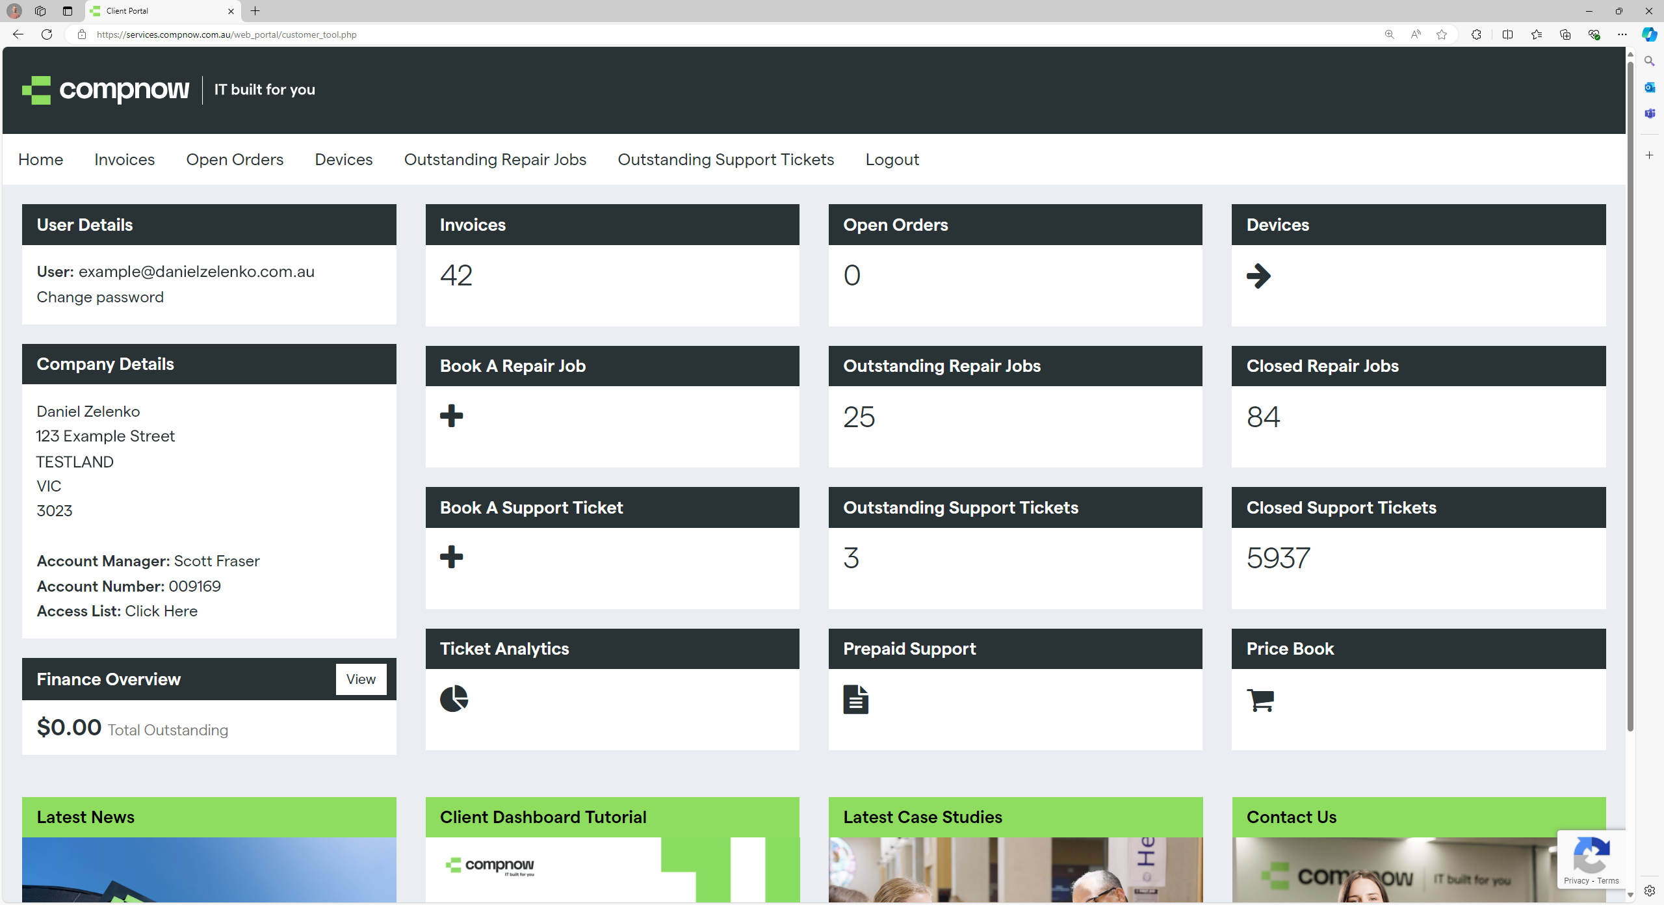Click the Account Number 009169 text
1664x905 pixels.
[129, 586]
